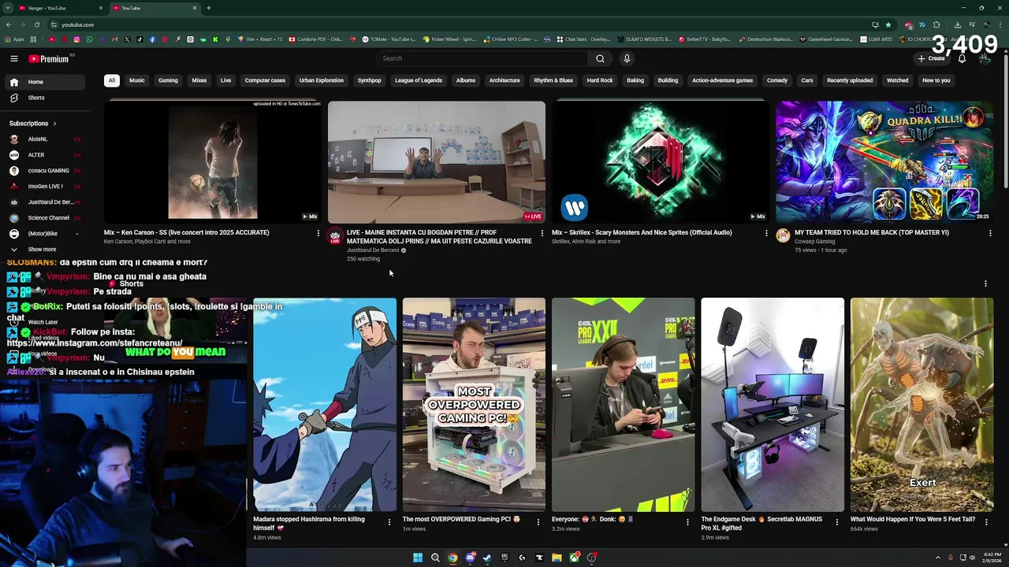Screen dimensions: 1009x567
Task: Show hidden system tray icons
Action: (x=937, y=558)
